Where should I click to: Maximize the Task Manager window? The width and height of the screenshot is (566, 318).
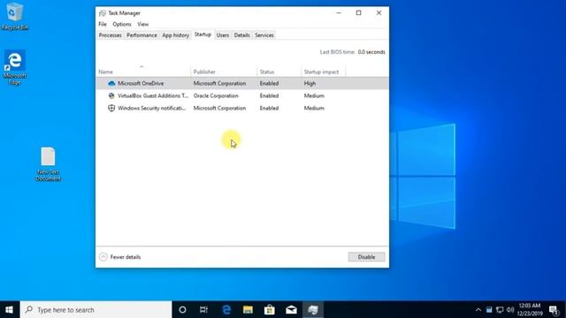pos(358,13)
